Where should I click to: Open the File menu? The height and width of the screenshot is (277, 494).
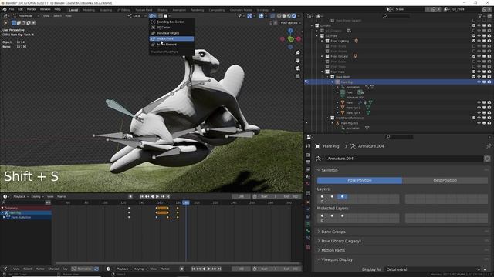pyautogui.click(x=12, y=9)
